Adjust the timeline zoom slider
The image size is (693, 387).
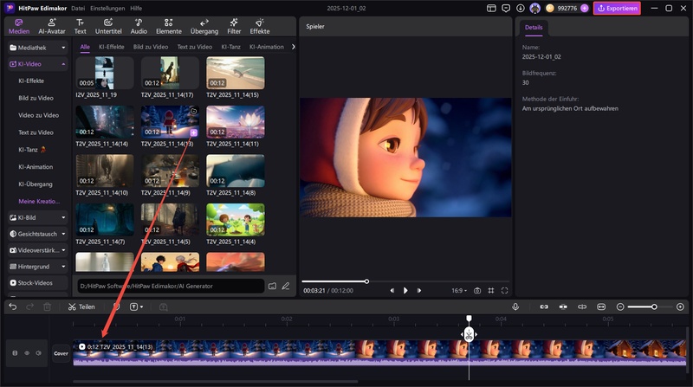click(x=653, y=306)
